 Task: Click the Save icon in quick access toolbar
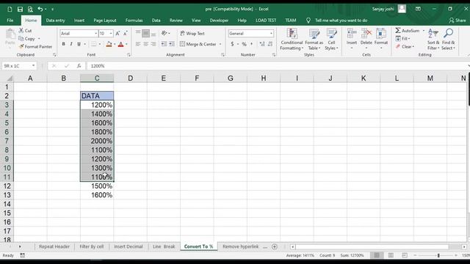click(20, 10)
